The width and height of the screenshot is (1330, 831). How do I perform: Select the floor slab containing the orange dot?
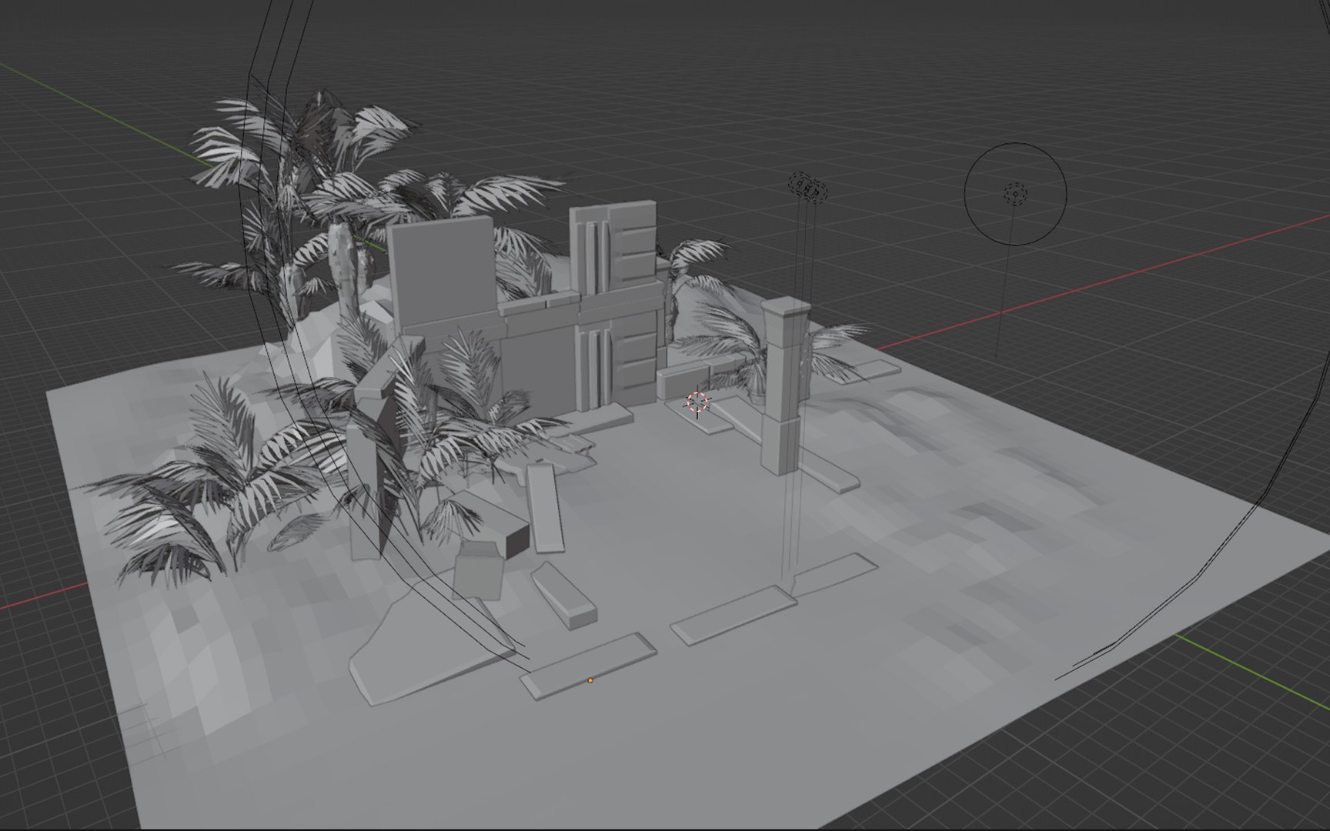pyautogui.click(x=589, y=666)
